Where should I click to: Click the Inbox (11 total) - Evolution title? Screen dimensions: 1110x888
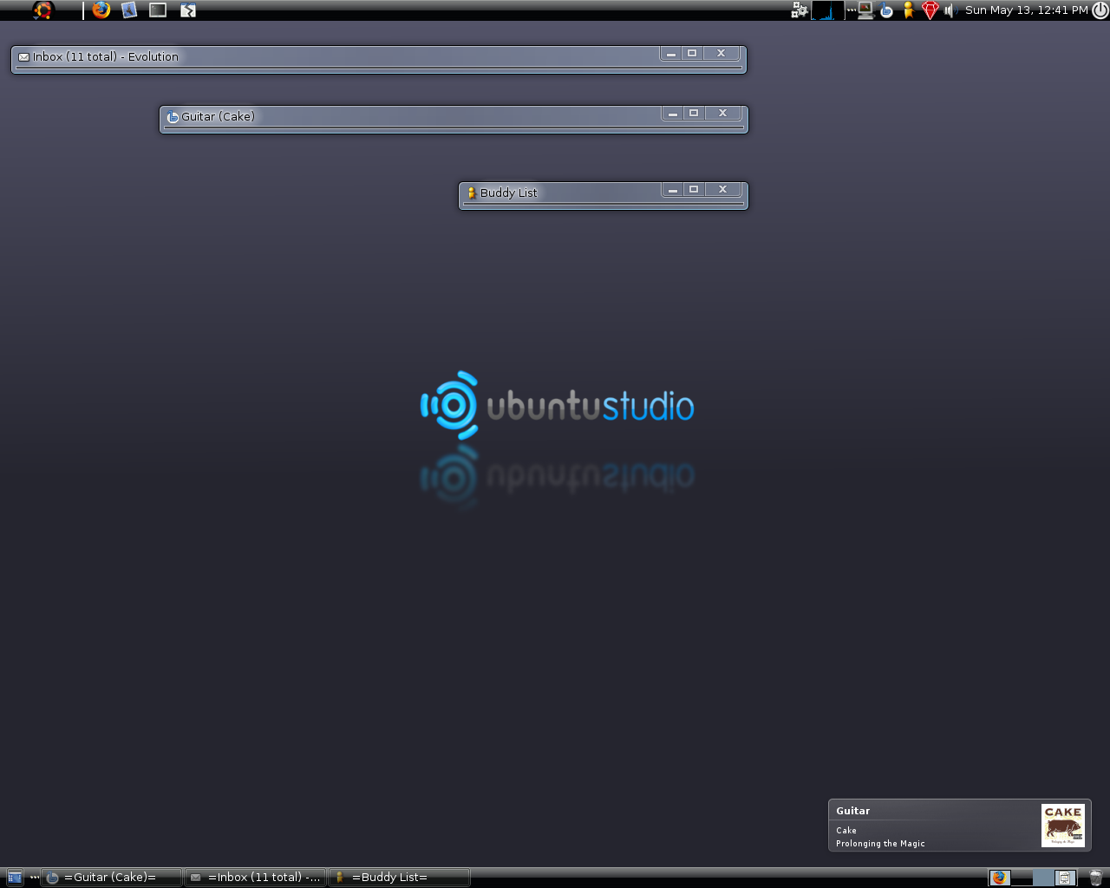pos(106,57)
